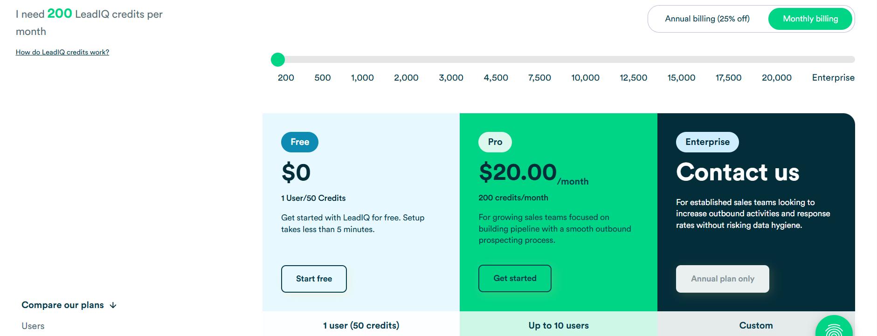Click the credits slider handle
Viewport: 877px width, 336px height.
pyautogui.click(x=278, y=59)
